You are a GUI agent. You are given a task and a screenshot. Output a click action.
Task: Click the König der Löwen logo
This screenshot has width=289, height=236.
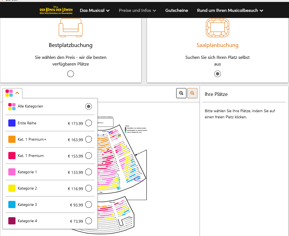pos(56,10)
